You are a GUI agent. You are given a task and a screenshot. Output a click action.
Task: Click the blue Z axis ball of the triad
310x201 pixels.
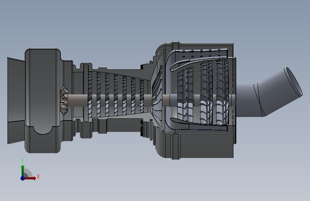click(23, 178)
